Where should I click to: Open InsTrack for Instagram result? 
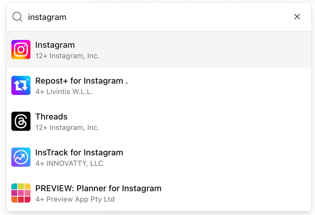click(x=79, y=152)
